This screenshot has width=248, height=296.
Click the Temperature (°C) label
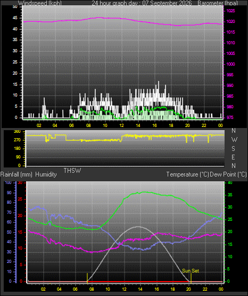[187, 174]
